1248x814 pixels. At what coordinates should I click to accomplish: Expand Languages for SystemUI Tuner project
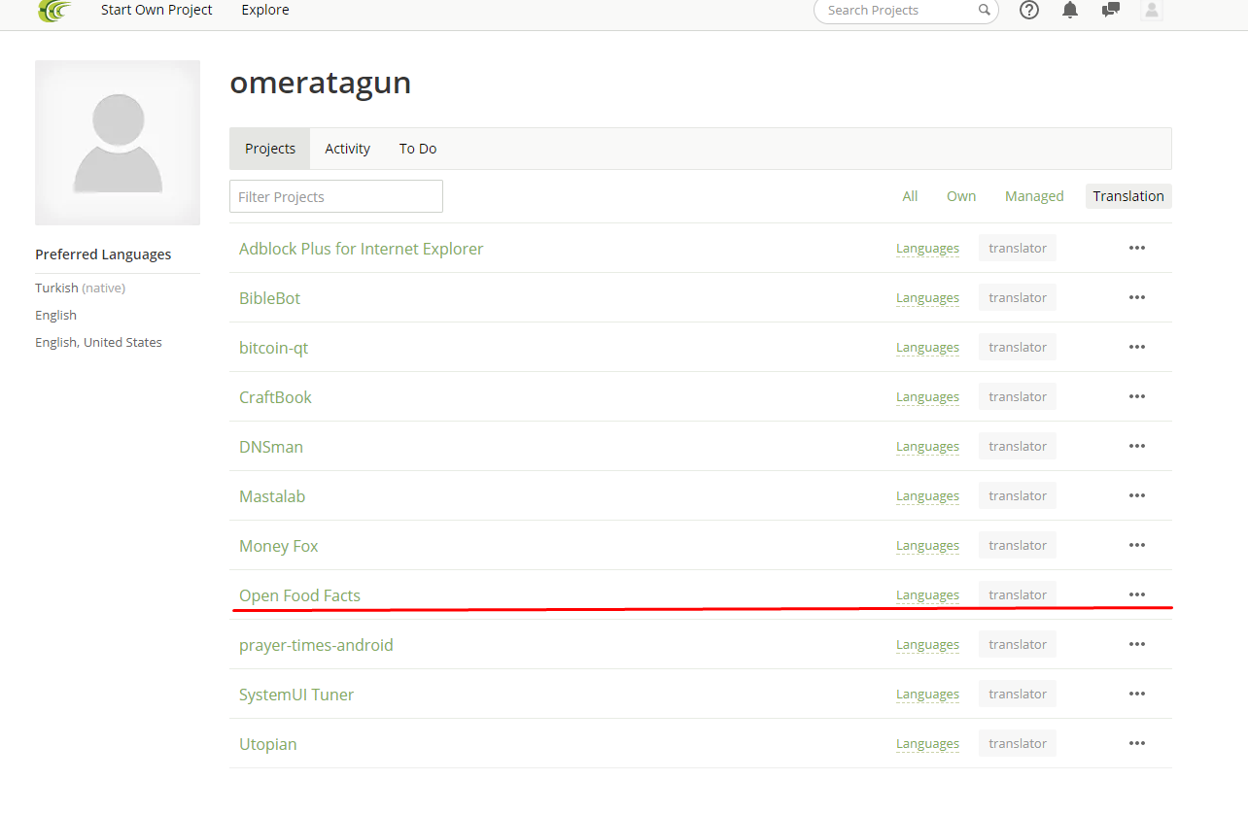coord(927,695)
